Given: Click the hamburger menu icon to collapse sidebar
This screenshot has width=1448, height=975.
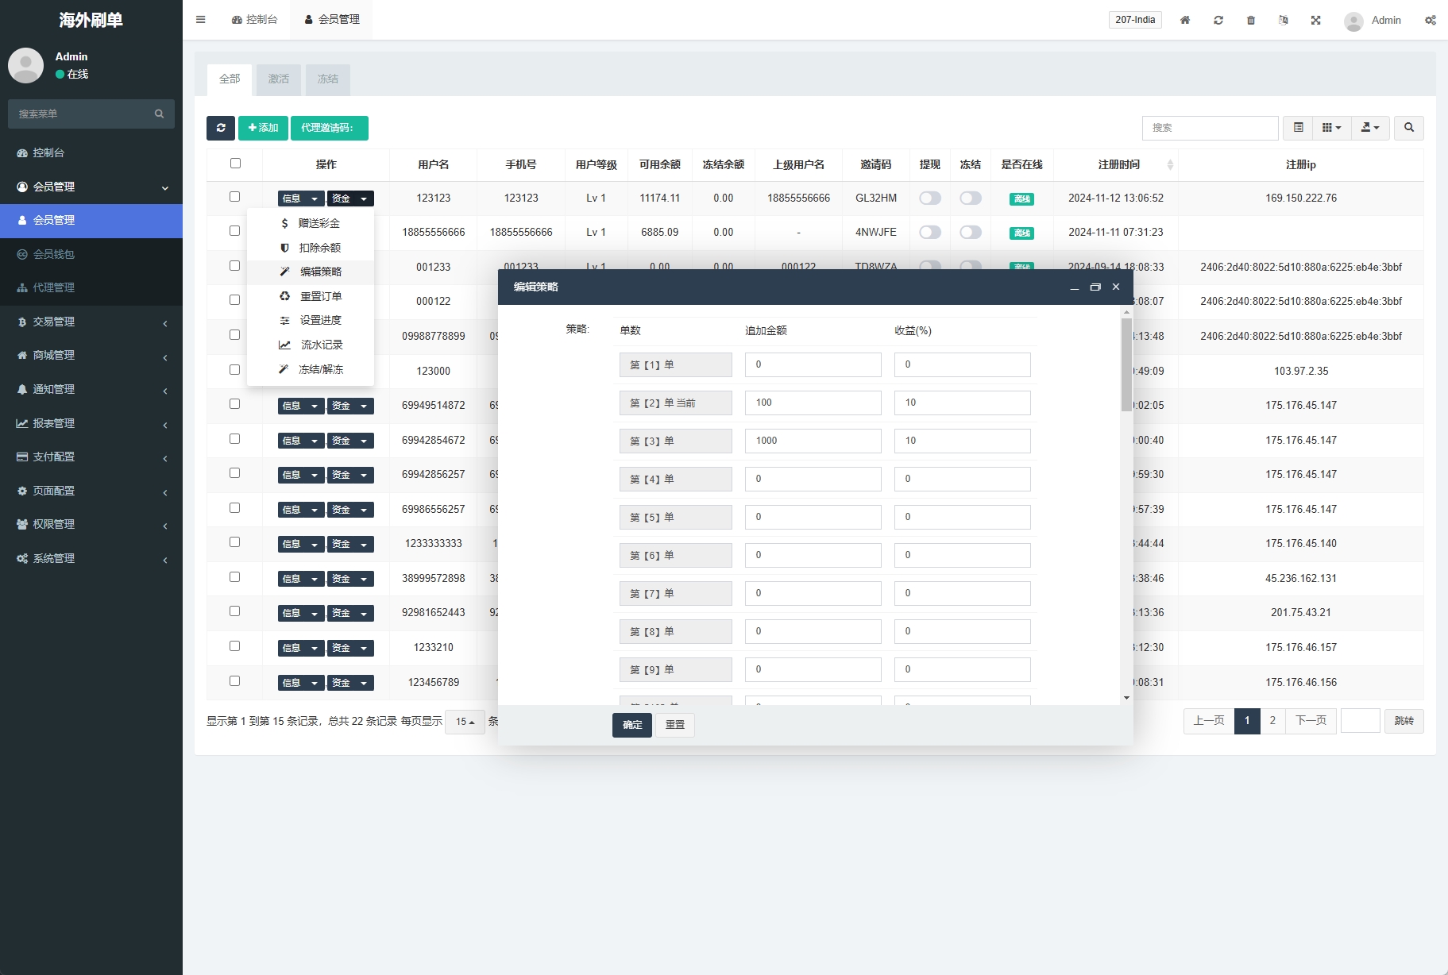Looking at the screenshot, I should tap(200, 20).
